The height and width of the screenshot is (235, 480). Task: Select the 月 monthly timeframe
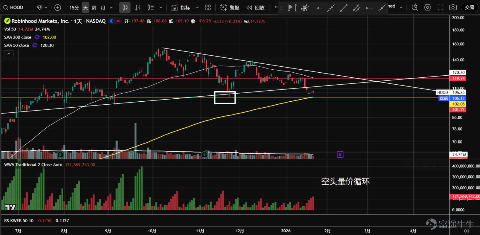103,7
